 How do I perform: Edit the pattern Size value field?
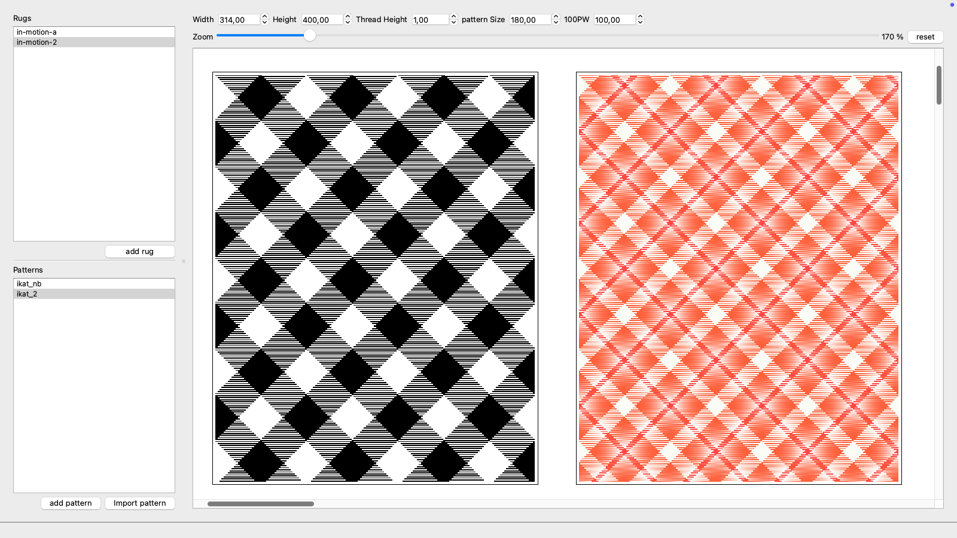(529, 20)
